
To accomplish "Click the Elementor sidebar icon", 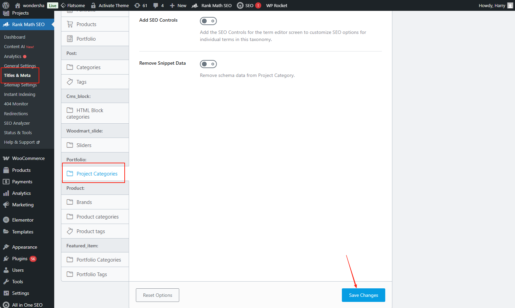I will pyautogui.click(x=6, y=220).
